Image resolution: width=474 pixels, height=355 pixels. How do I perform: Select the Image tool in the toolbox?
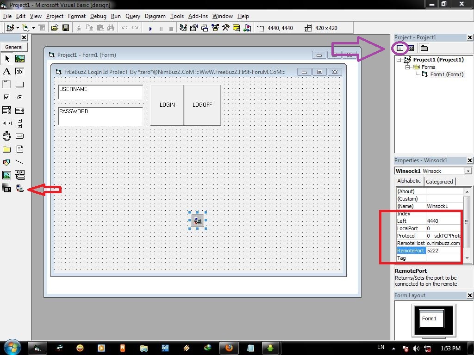pyautogui.click(x=6, y=175)
